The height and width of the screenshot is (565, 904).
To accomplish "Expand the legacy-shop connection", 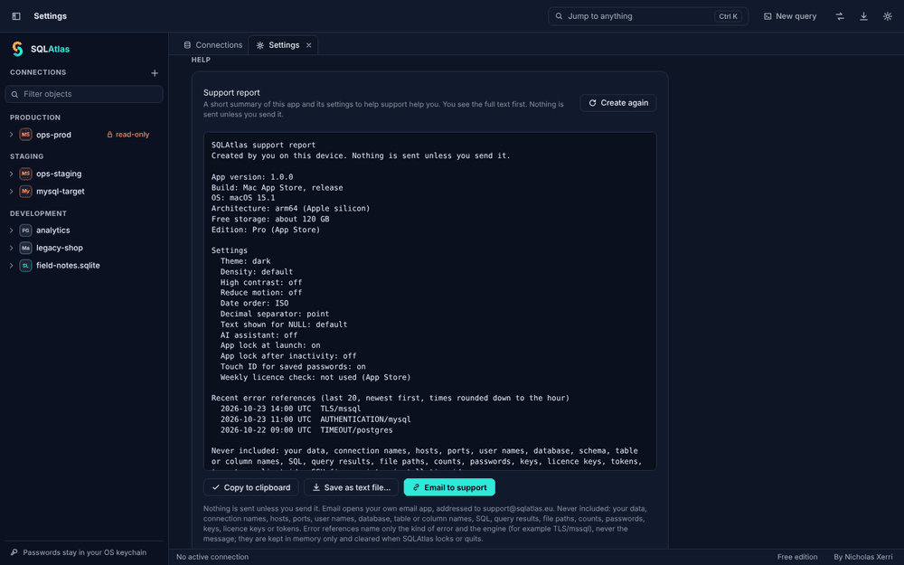I will [11, 248].
